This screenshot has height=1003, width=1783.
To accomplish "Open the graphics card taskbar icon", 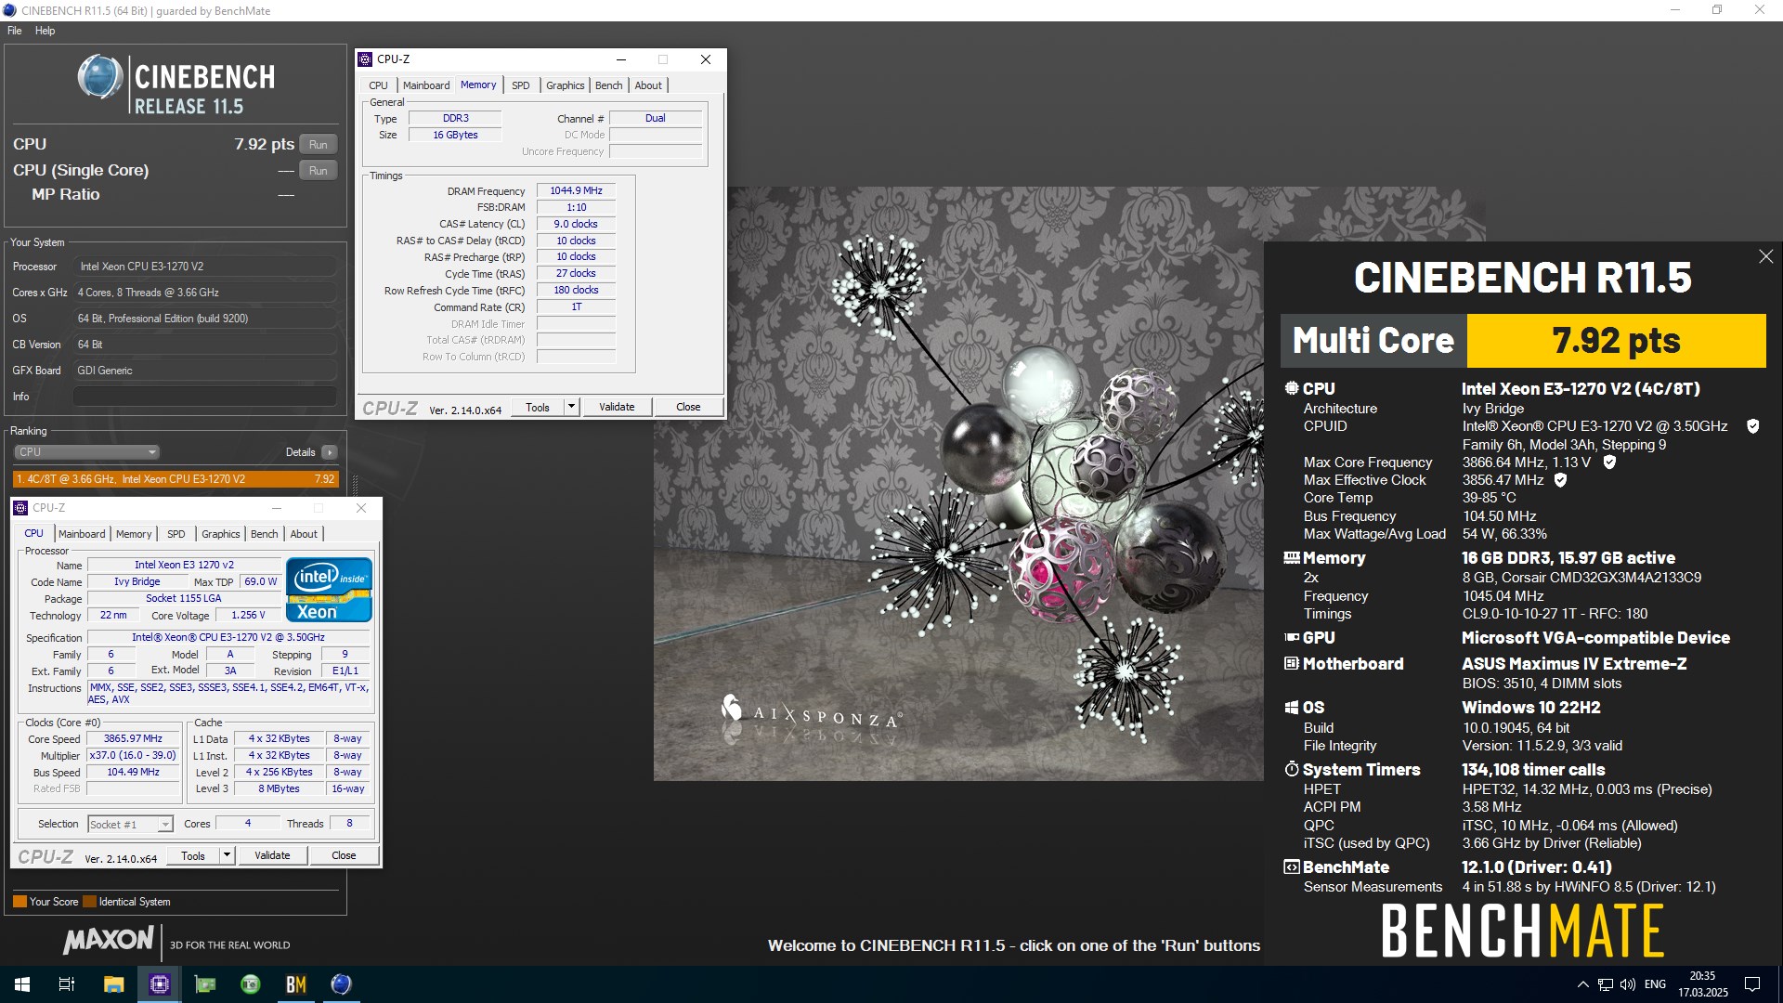I will tap(205, 984).
